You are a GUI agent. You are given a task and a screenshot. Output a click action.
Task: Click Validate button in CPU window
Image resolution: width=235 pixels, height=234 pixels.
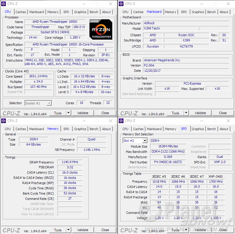point(83,113)
